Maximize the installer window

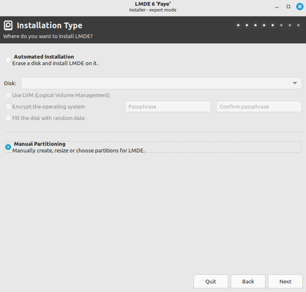pos(288,7)
